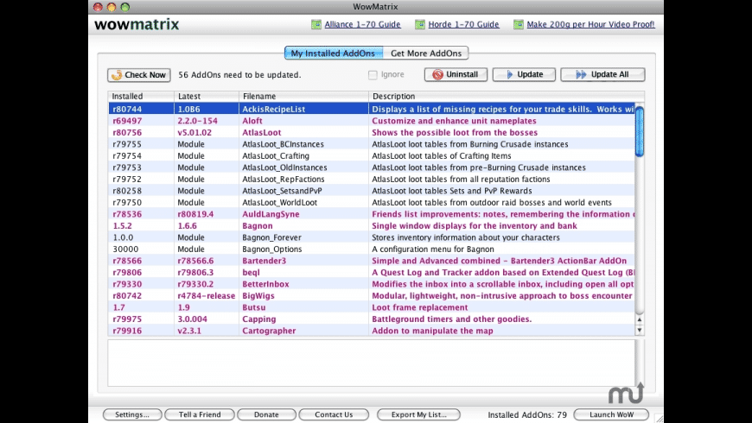Click the addon list vertical scrollbar thumb
The height and width of the screenshot is (423, 752).
tap(640, 131)
